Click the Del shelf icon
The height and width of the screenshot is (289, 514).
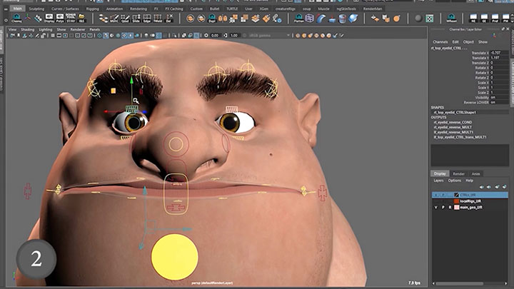[x=168, y=18]
